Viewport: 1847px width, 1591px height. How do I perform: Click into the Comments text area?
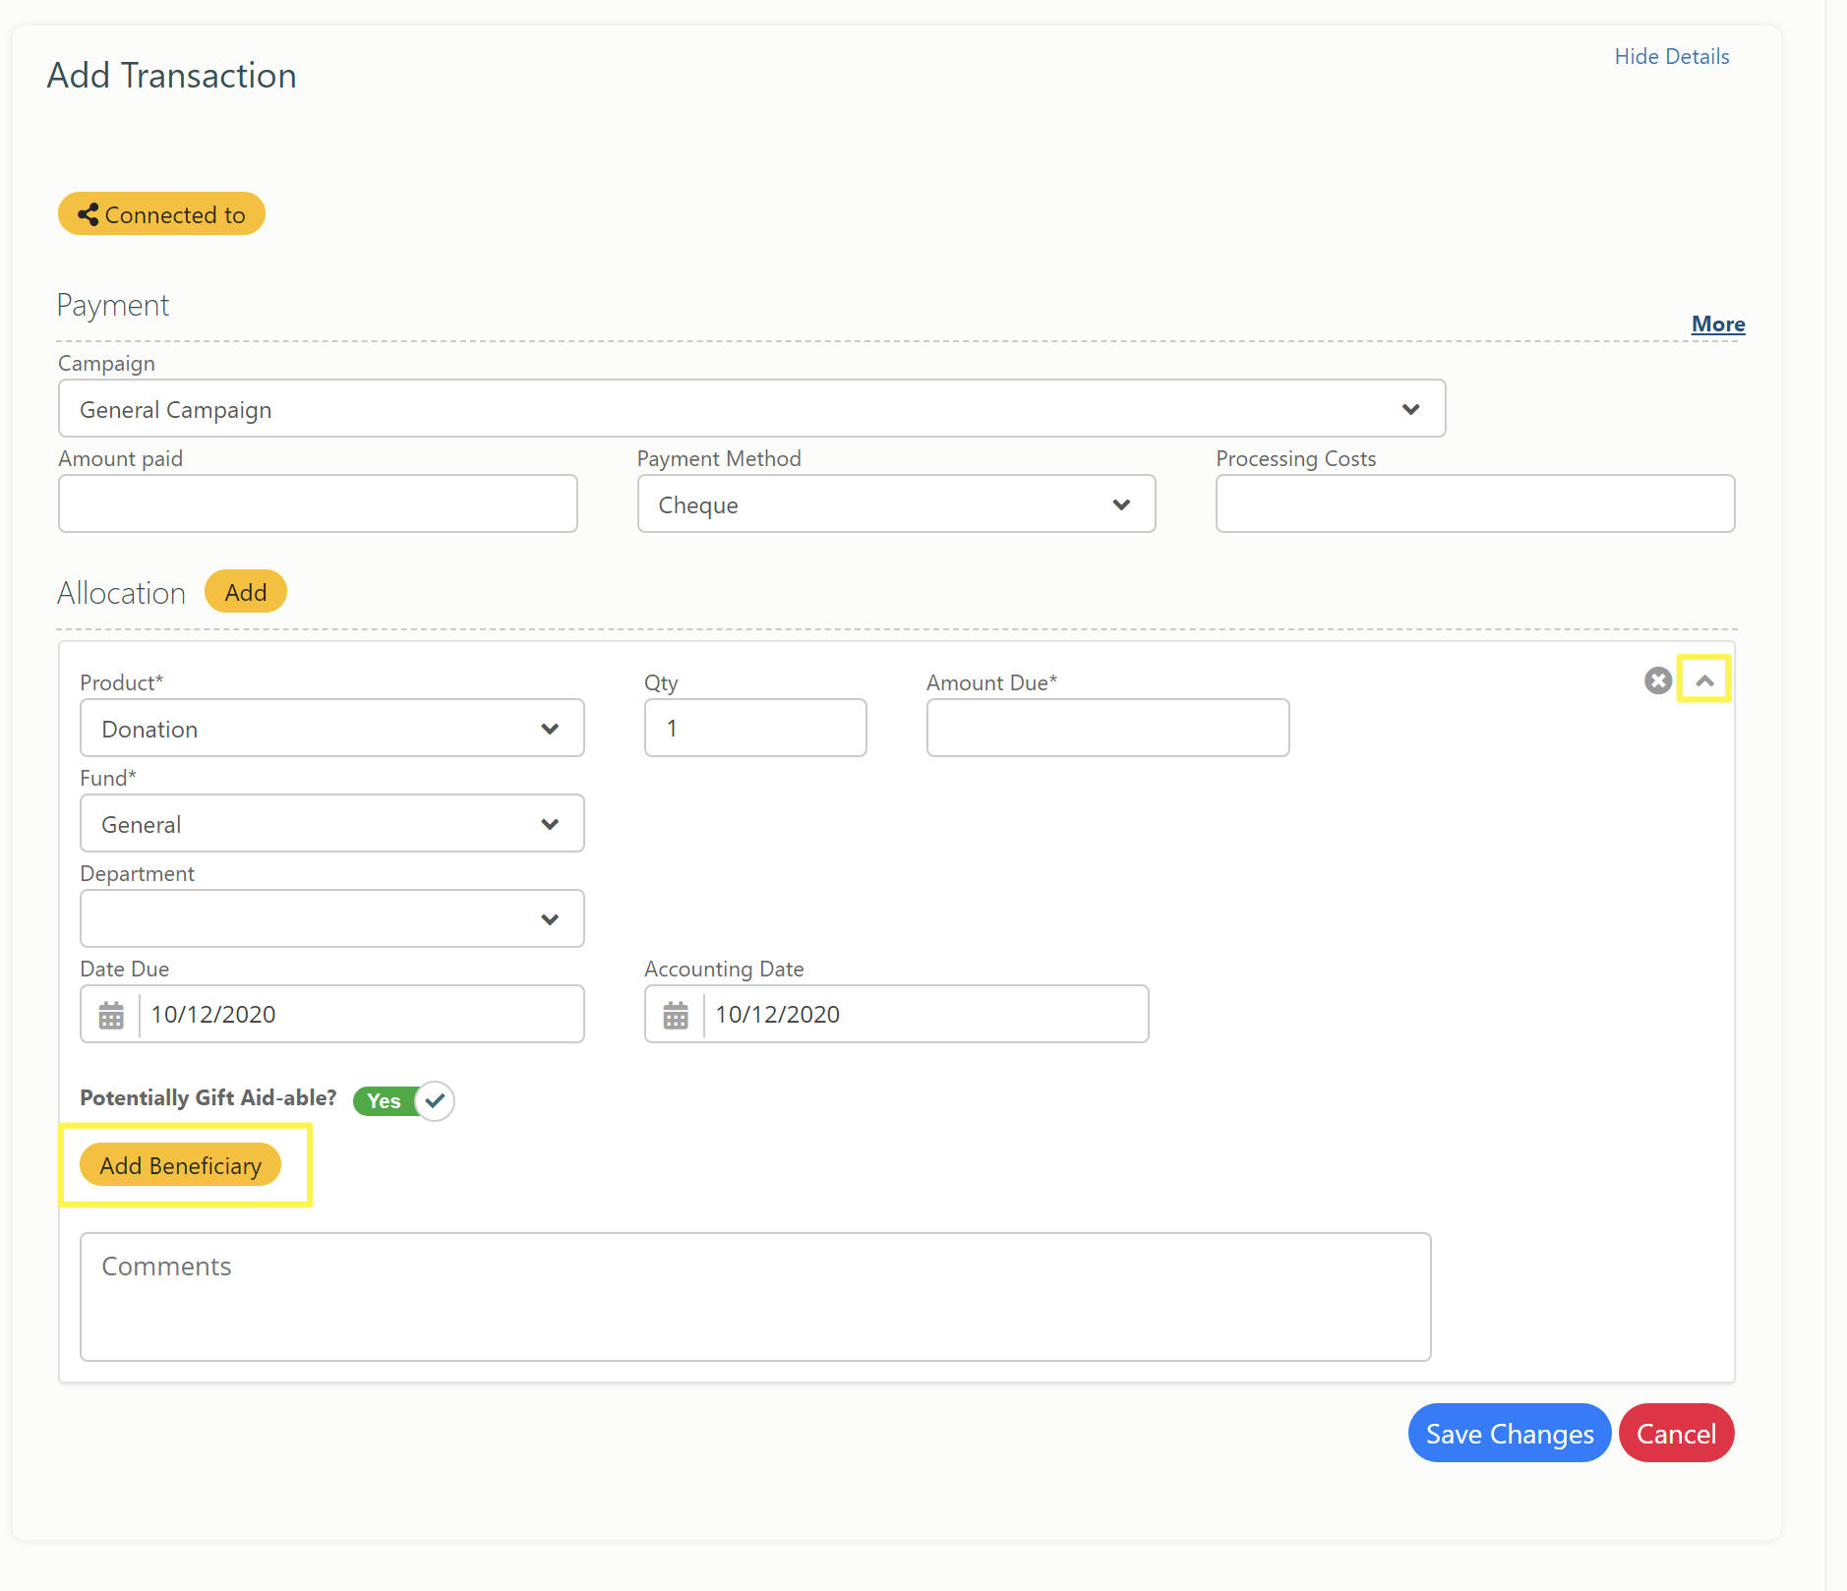click(x=755, y=1297)
